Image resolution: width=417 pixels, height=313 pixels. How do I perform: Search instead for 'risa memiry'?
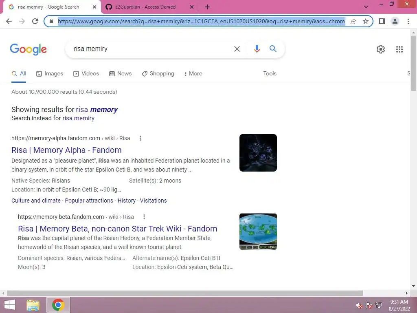click(x=78, y=118)
